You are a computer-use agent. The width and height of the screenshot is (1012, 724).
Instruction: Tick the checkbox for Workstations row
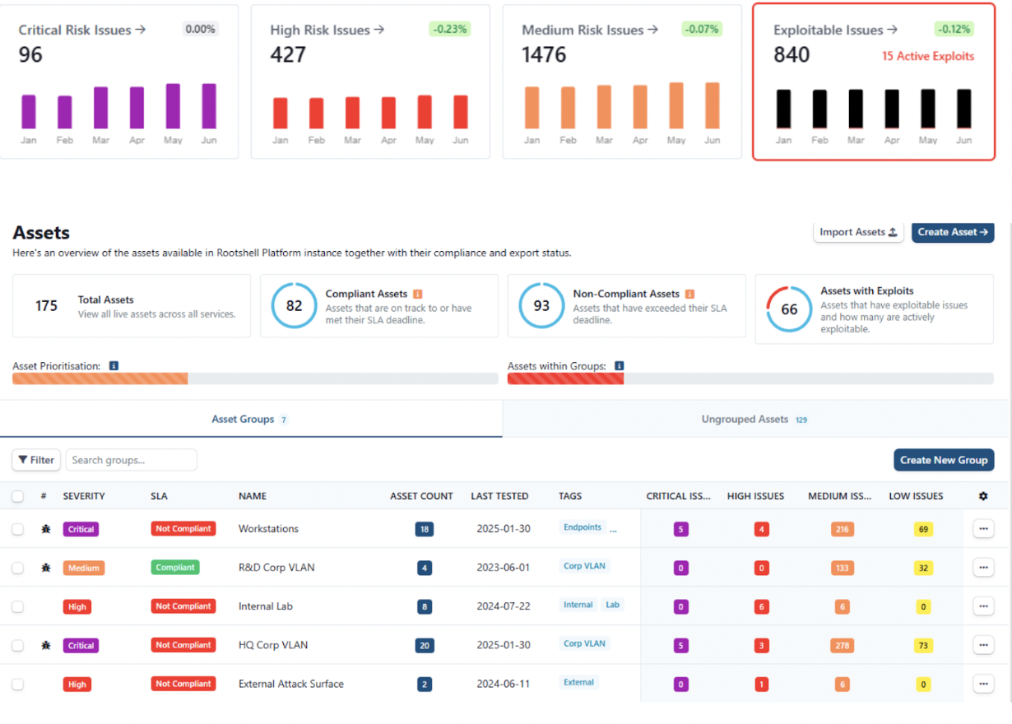[x=18, y=529]
